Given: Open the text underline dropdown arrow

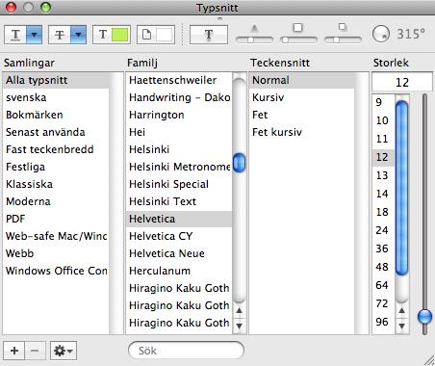Looking at the screenshot, I should (x=34, y=35).
